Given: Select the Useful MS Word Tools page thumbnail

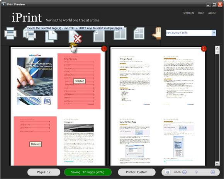Looking at the screenshot, I should click(135, 141).
